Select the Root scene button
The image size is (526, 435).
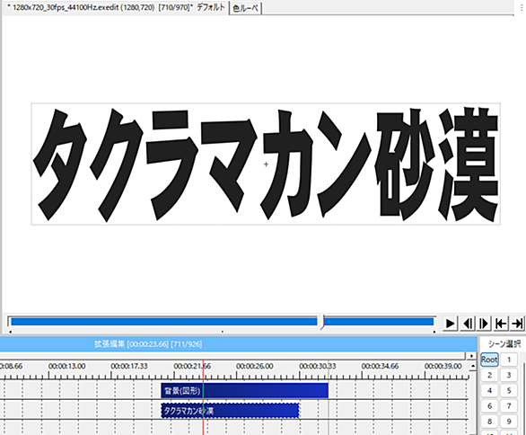pos(489,360)
